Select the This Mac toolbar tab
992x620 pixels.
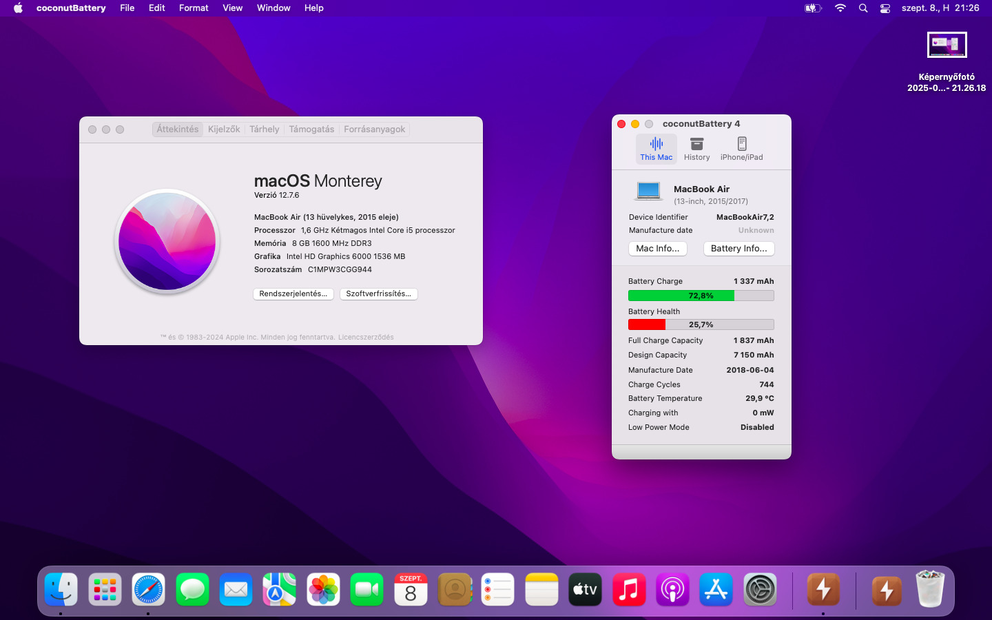(656, 149)
